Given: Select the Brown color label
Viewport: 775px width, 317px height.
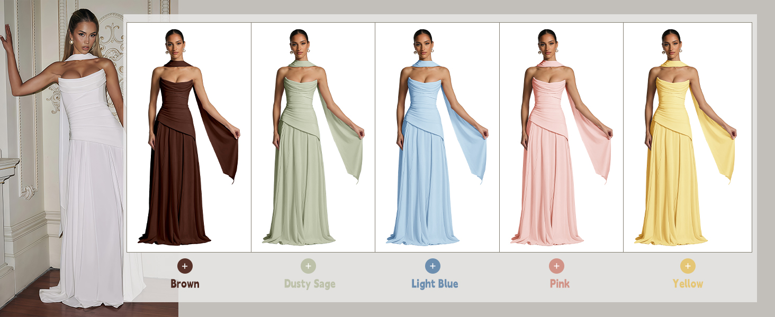Looking at the screenshot, I should point(185,284).
